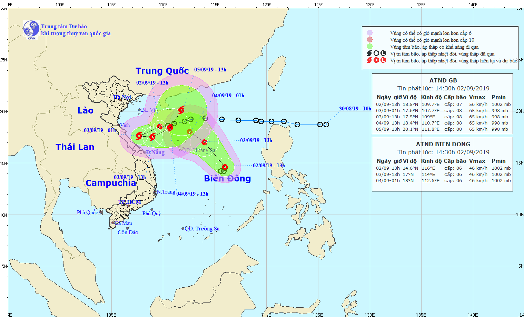Click the '03/09/19 - 01h' time label
524x317 pixels.
(x=100, y=130)
